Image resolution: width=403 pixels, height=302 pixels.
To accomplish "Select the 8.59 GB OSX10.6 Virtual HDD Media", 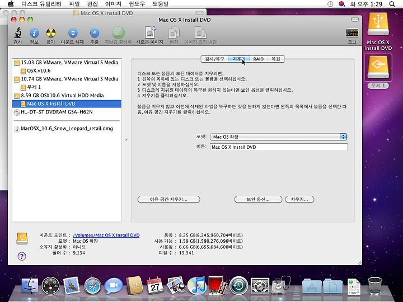I will (67, 95).
